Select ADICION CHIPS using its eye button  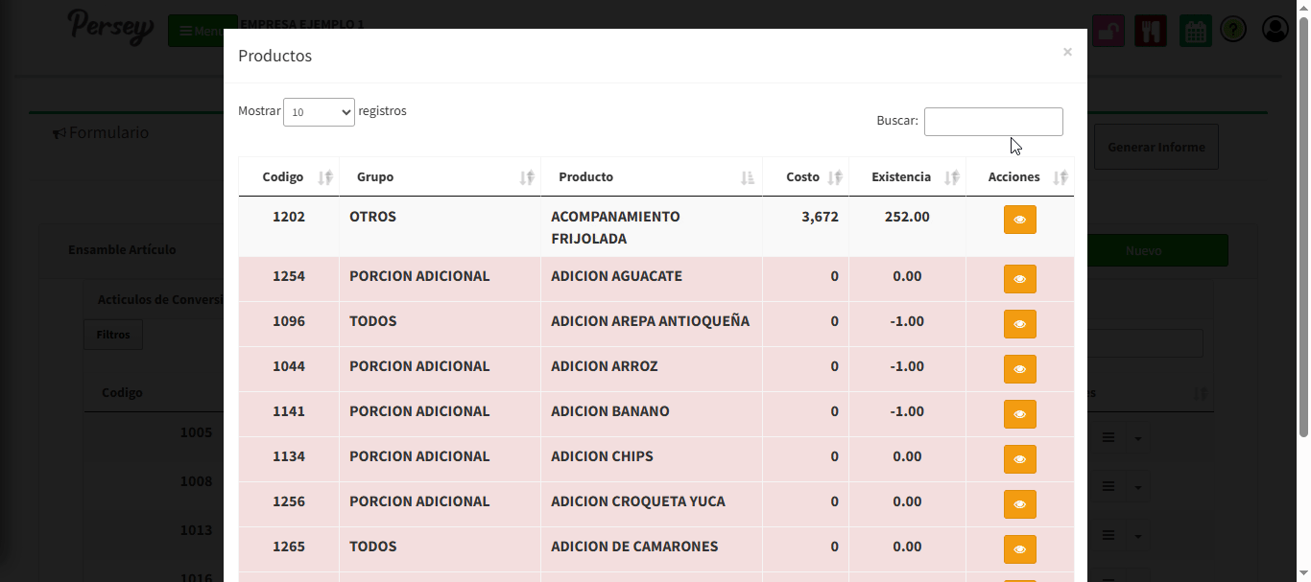[1019, 459]
